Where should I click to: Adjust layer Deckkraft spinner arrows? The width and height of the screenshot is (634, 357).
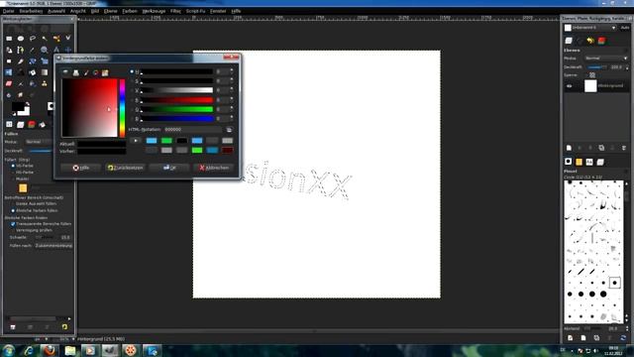coord(627,67)
